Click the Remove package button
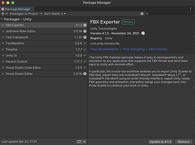Screen dimensions: 195x145 (x=184, y=142)
